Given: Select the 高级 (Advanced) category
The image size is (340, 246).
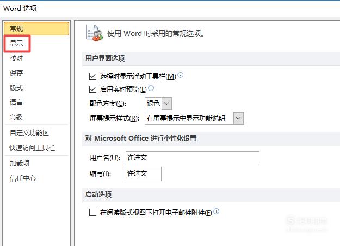Looking at the screenshot, I should pyautogui.click(x=16, y=117).
